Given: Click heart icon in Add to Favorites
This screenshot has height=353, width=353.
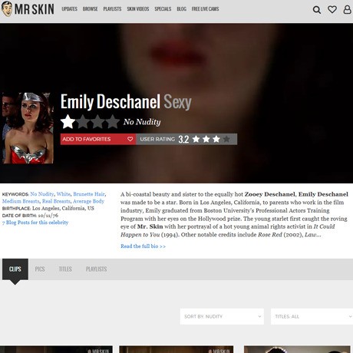Looking at the screenshot, I should (x=130, y=139).
